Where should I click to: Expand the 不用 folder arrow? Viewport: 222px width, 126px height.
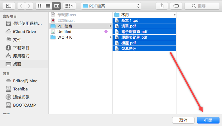(174, 15)
